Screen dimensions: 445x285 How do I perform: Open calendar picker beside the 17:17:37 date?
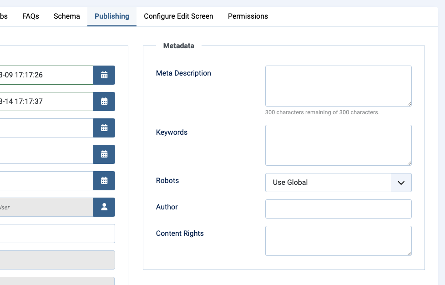point(104,102)
